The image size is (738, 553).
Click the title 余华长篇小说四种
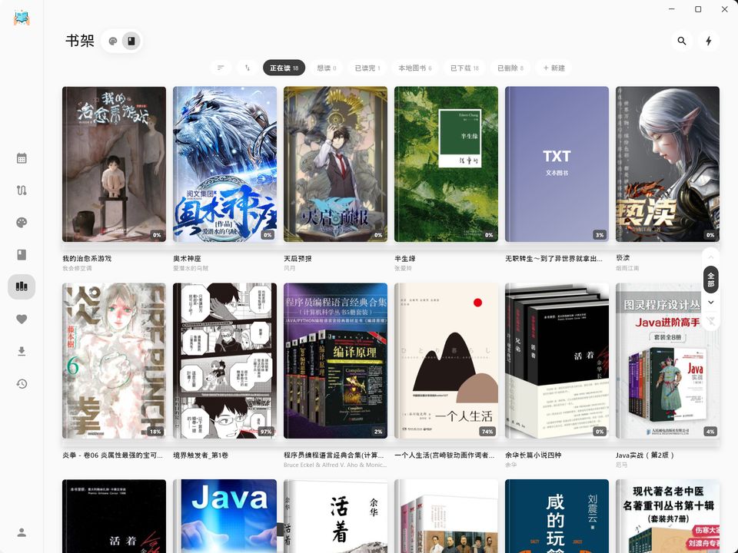click(x=533, y=455)
